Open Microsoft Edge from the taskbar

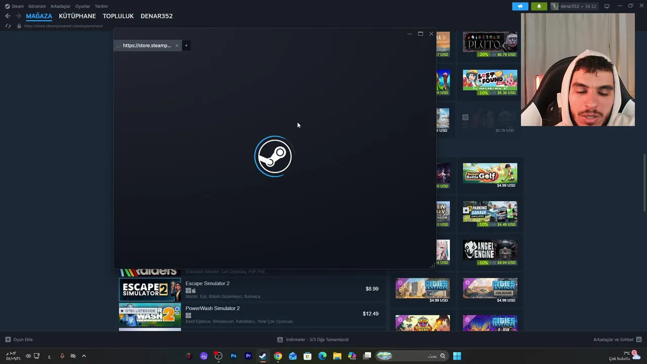point(322,356)
